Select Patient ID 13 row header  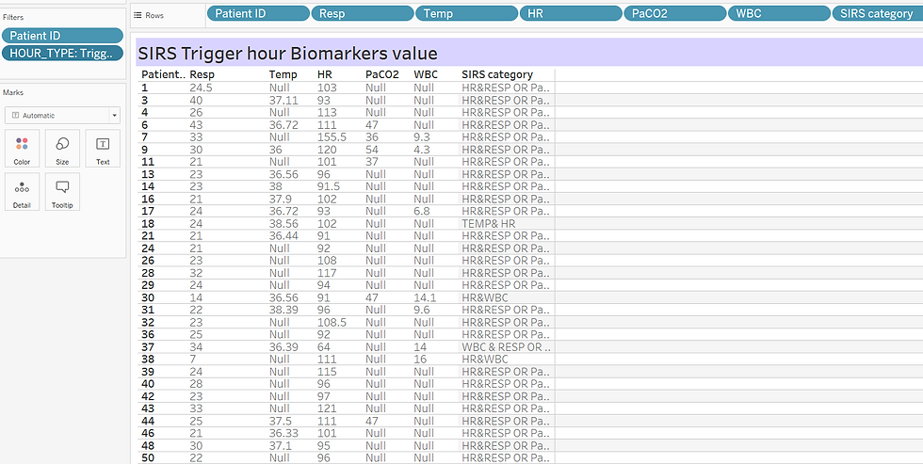tap(148, 174)
